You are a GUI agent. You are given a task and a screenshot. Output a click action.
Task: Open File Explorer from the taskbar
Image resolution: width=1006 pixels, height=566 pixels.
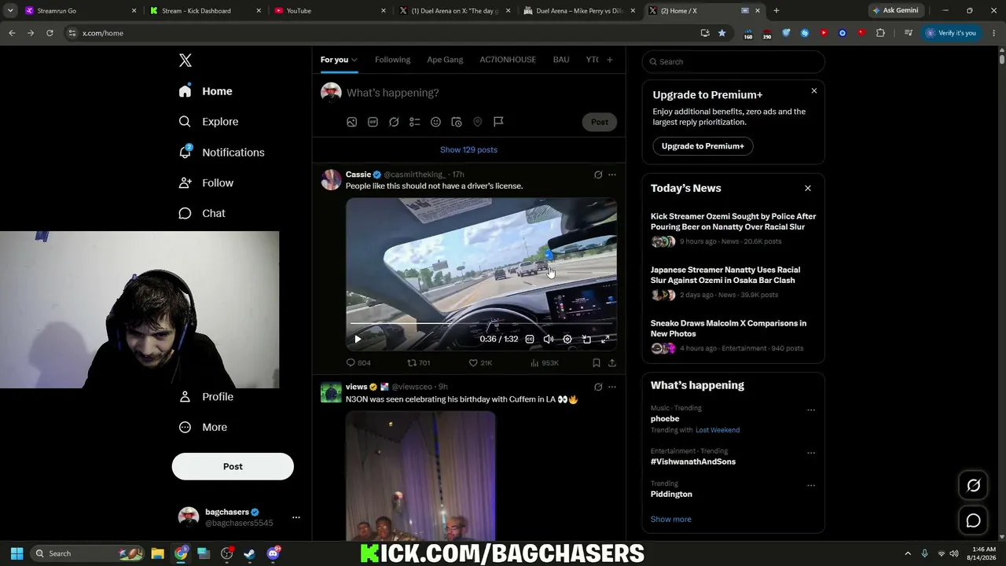click(157, 553)
